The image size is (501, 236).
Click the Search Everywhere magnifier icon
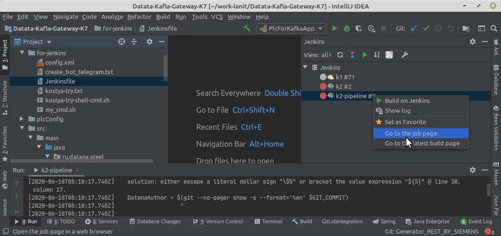pyautogui.click(x=493, y=28)
